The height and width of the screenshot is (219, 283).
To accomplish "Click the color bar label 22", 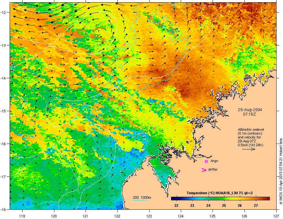I will (176, 205).
